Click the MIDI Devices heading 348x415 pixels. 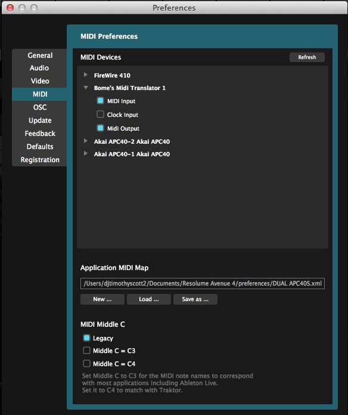pos(101,57)
